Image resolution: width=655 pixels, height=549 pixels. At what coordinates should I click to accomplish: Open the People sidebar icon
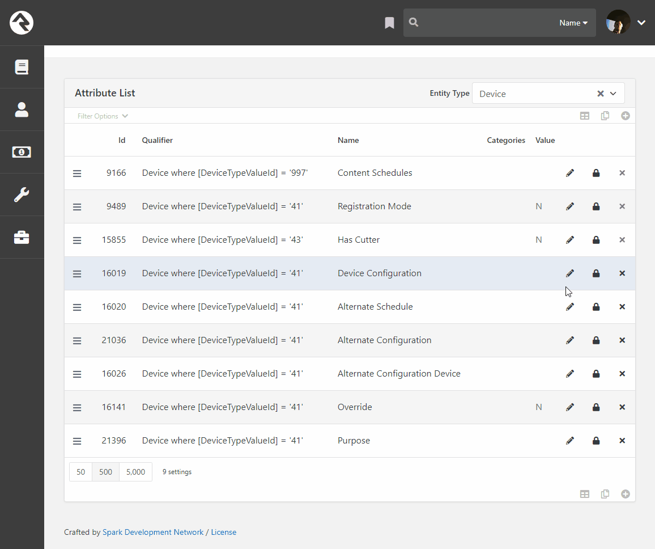pos(22,109)
